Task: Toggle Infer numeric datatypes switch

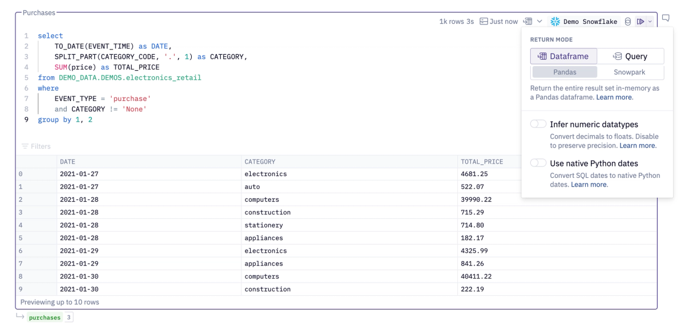Action: click(538, 124)
